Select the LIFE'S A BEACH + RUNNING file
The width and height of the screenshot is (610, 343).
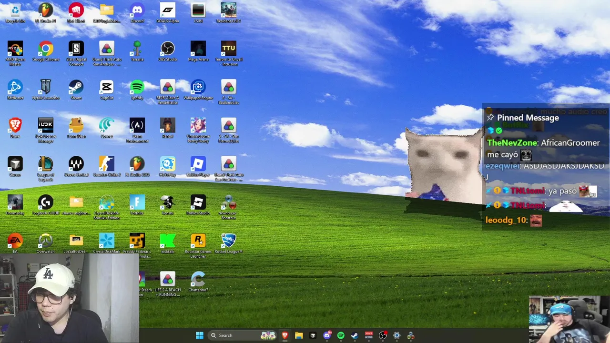[168, 284]
